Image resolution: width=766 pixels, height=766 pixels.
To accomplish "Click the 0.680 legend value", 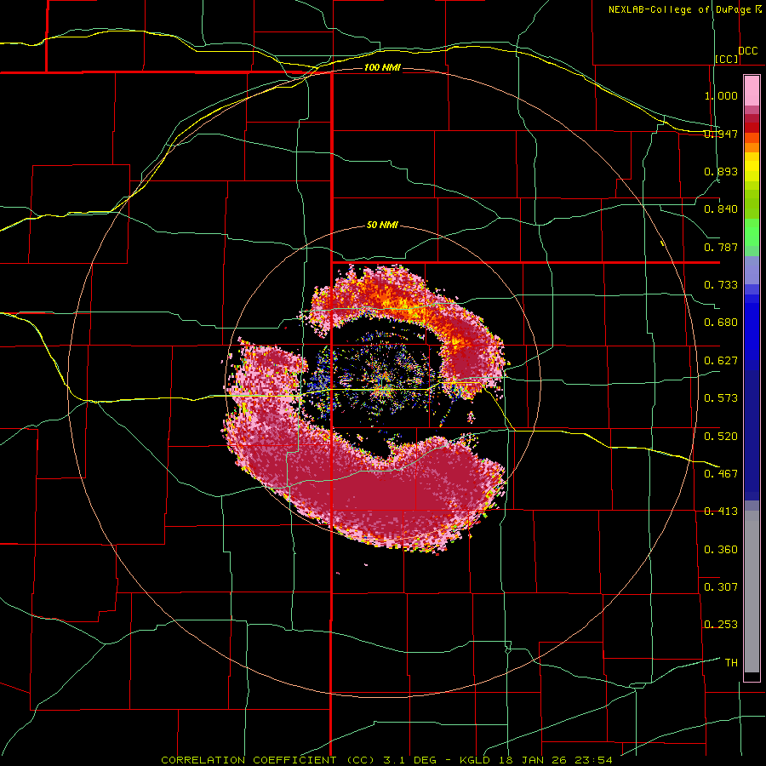I will (x=721, y=323).
